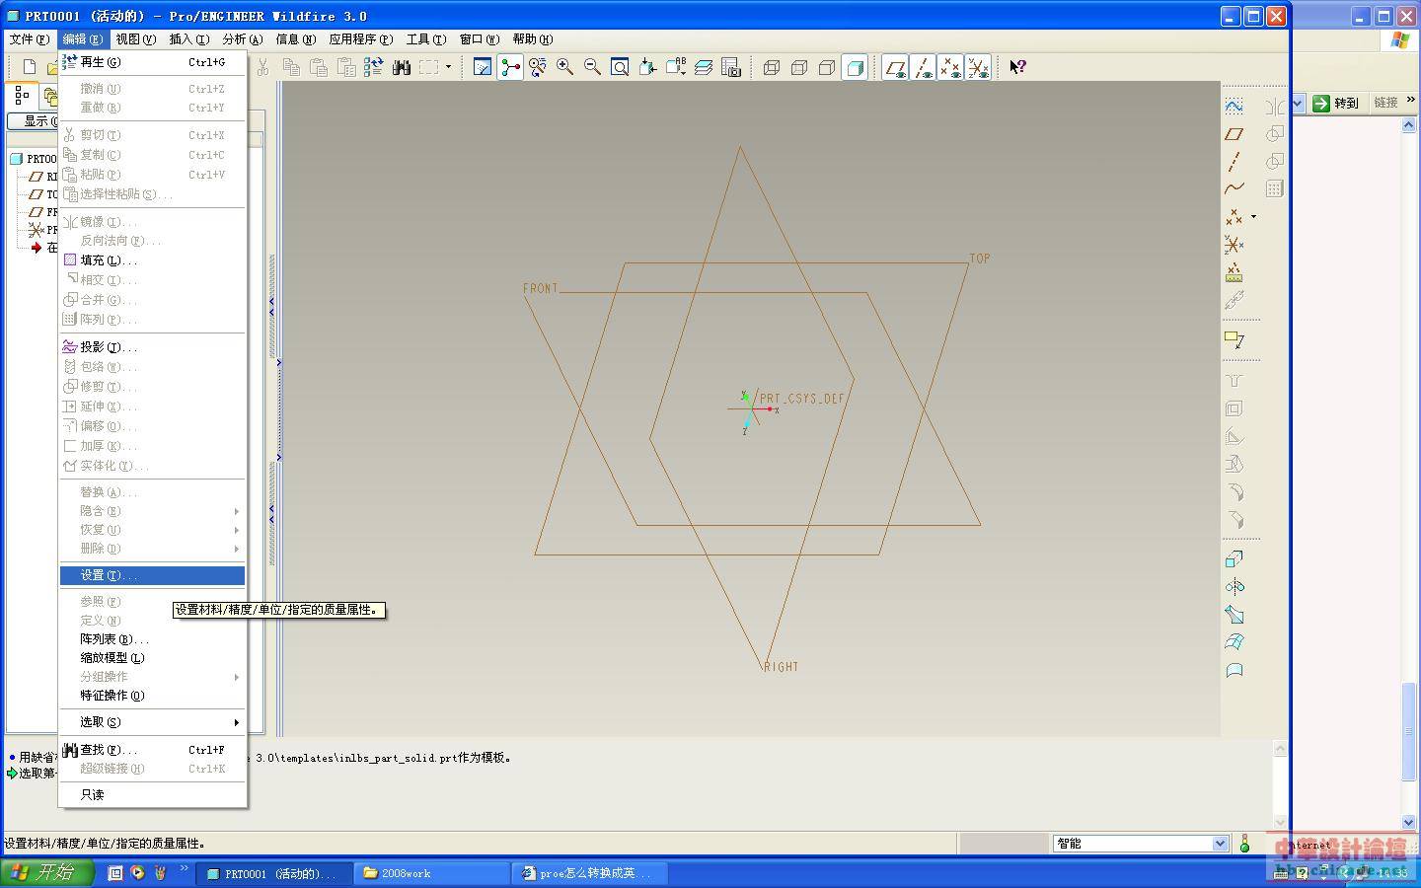Select the Zoom Out magnifier icon

(x=593, y=67)
